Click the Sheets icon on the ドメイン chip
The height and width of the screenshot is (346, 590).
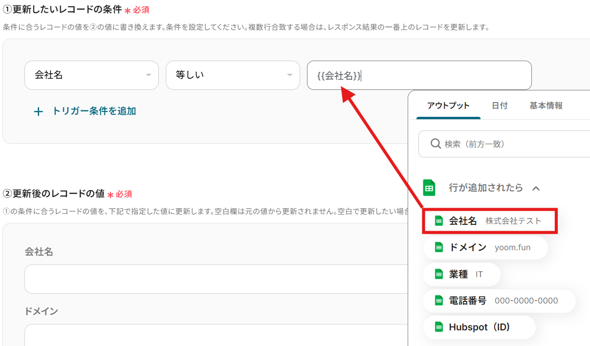(439, 247)
